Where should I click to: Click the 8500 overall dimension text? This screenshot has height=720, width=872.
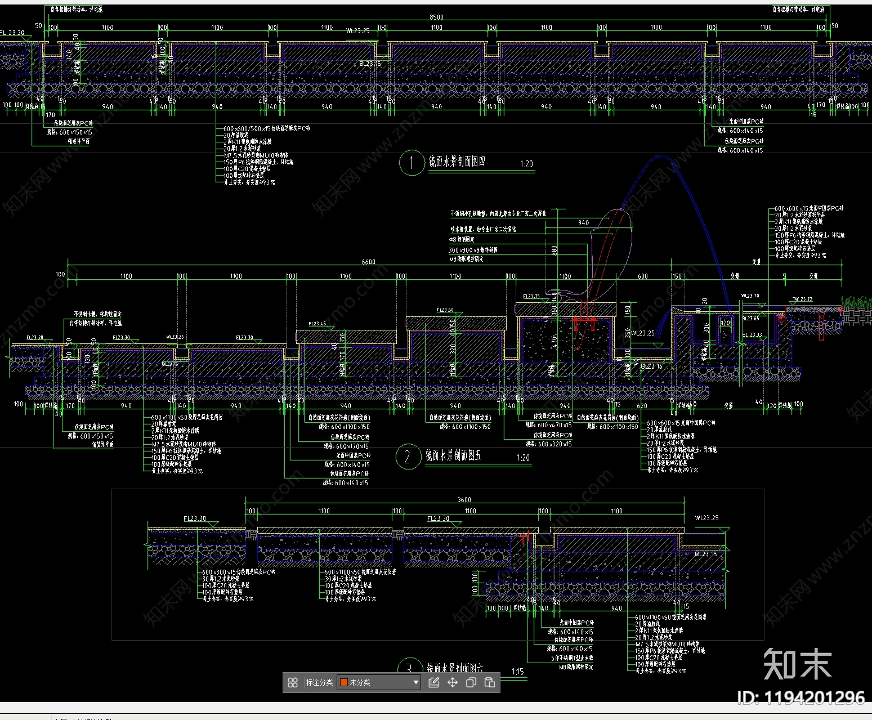(436, 17)
